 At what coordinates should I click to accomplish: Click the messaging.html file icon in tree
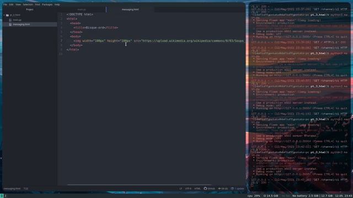[10, 24]
